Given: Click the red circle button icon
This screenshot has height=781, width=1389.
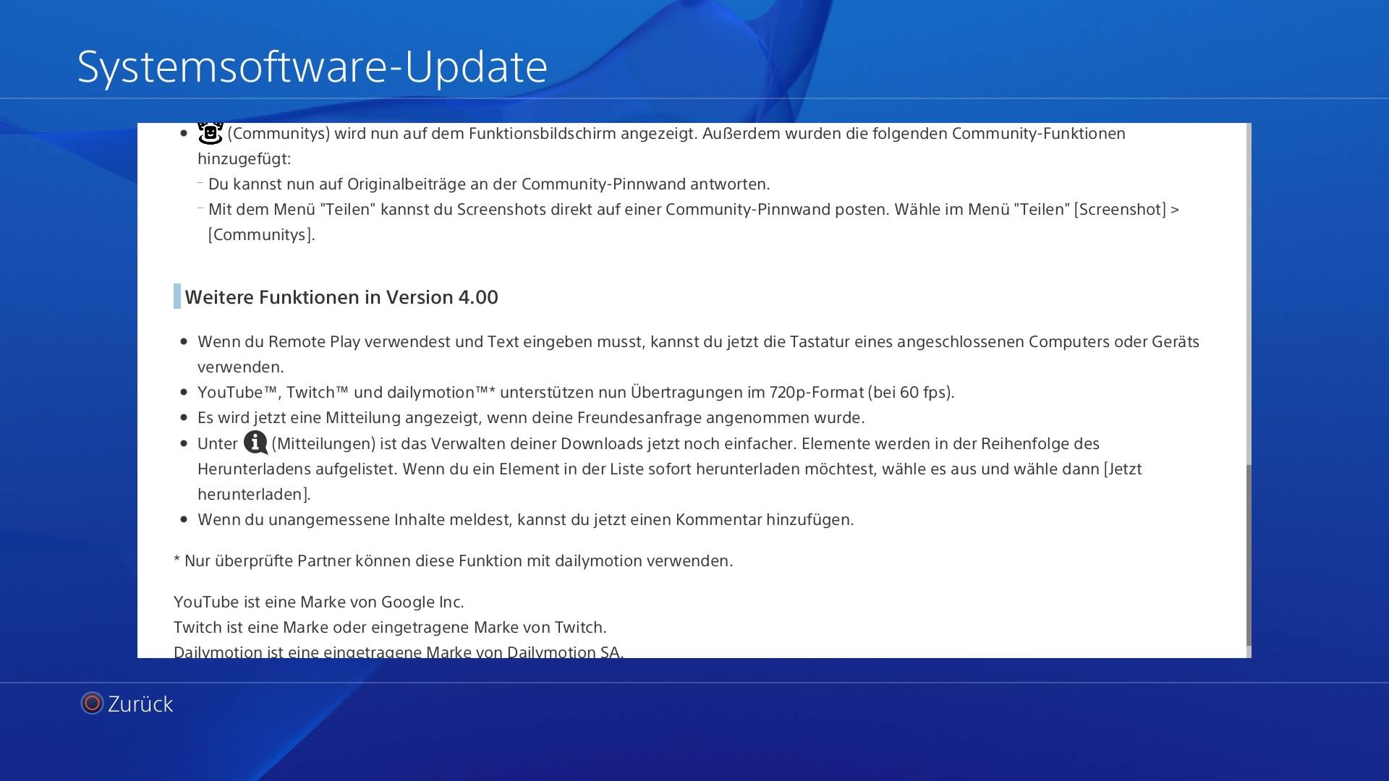Looking at the screenshot, I should point(92,703).
